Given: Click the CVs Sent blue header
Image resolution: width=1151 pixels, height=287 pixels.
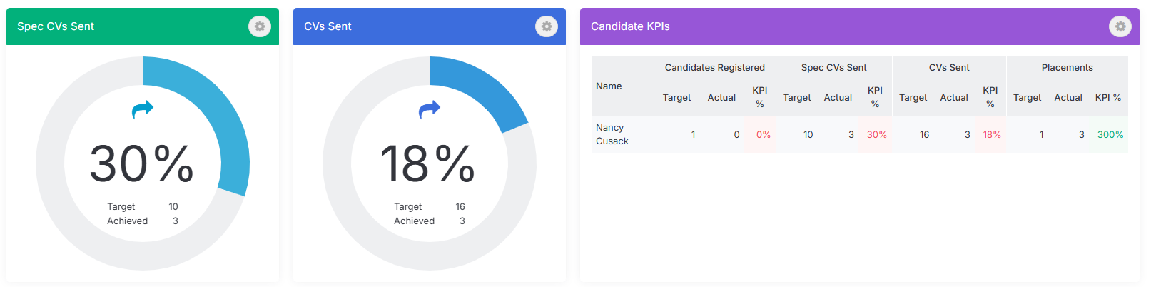Looking at the screenshot, I should coord(430,26).
